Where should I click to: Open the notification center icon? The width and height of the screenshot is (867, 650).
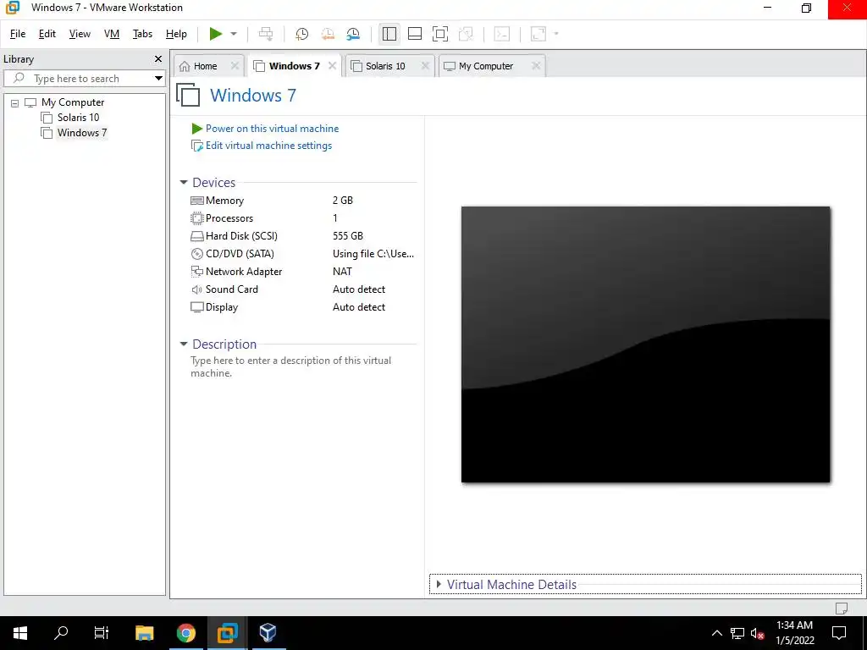839,633
